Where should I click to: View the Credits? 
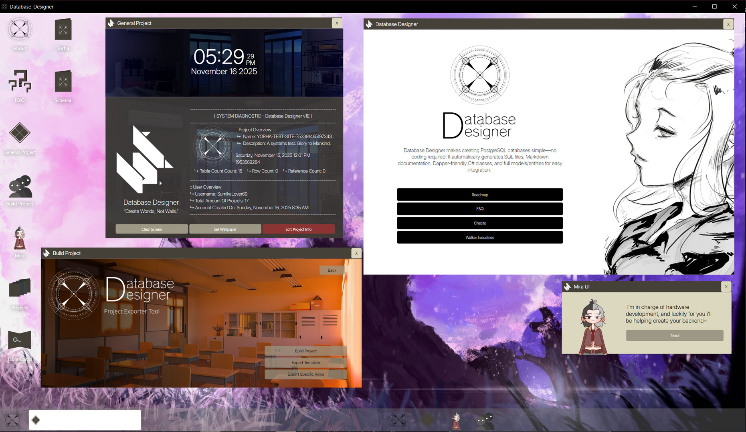[479, 223]
